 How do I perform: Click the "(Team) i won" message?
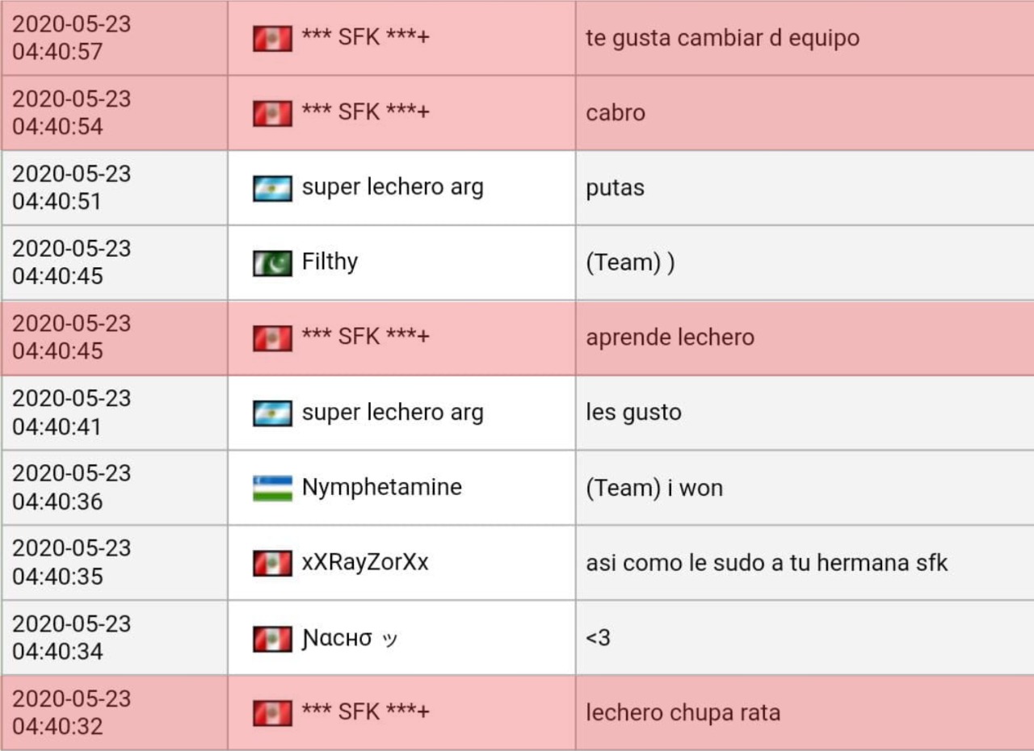coord(654,488)
